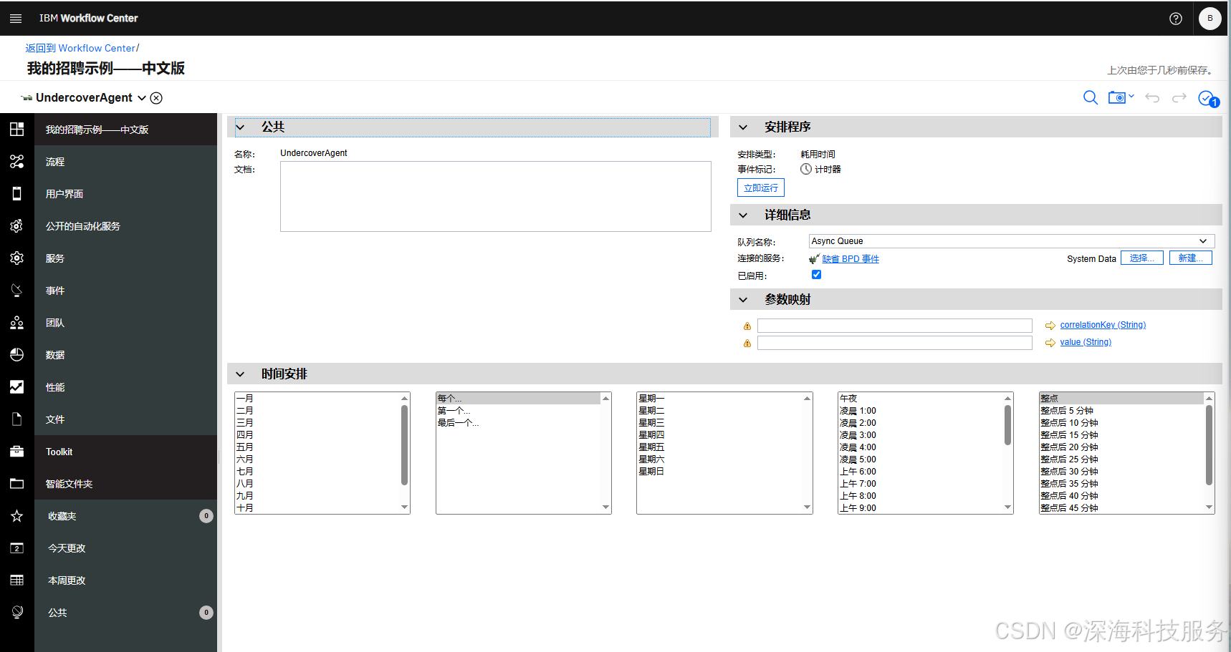
Task: Click the 流程 process sidebar icon
Action: pyautogui.click(x=17, y=162)
